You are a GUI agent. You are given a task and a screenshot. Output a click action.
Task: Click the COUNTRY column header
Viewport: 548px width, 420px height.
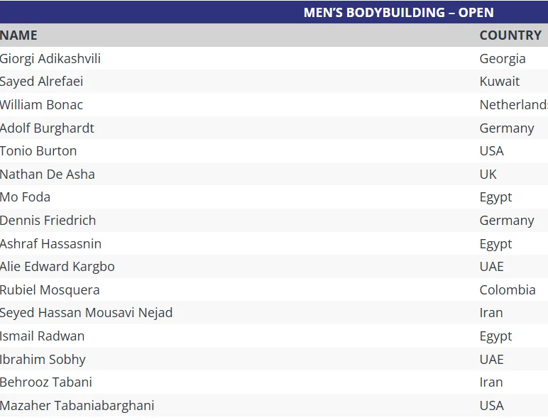coord(510,35)
